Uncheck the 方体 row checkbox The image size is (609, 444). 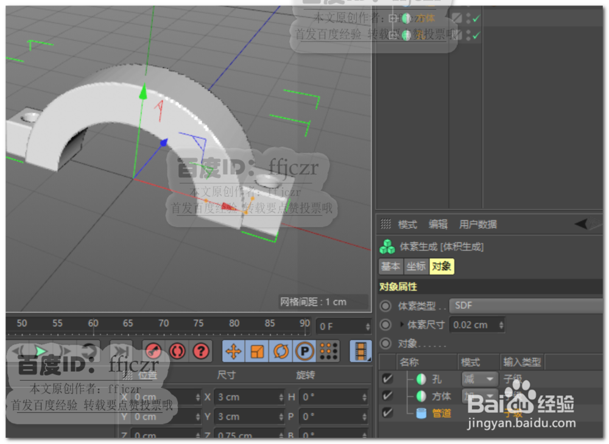[387, 396]
